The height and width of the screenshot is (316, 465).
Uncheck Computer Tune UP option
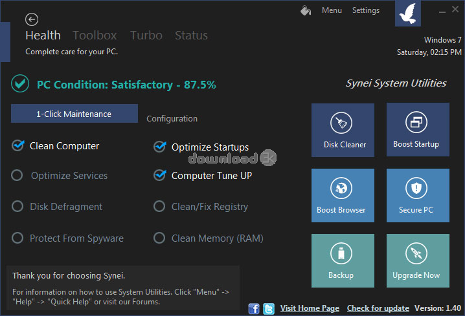[x=160, y=175]
